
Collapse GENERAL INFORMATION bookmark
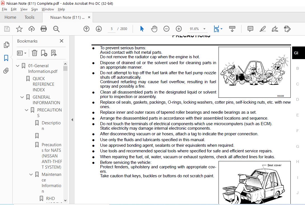click(x=22, y=97)
